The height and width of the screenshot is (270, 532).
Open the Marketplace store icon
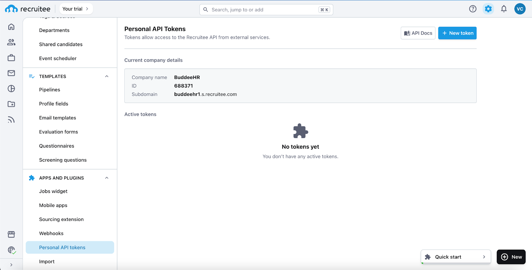point(11,235)
